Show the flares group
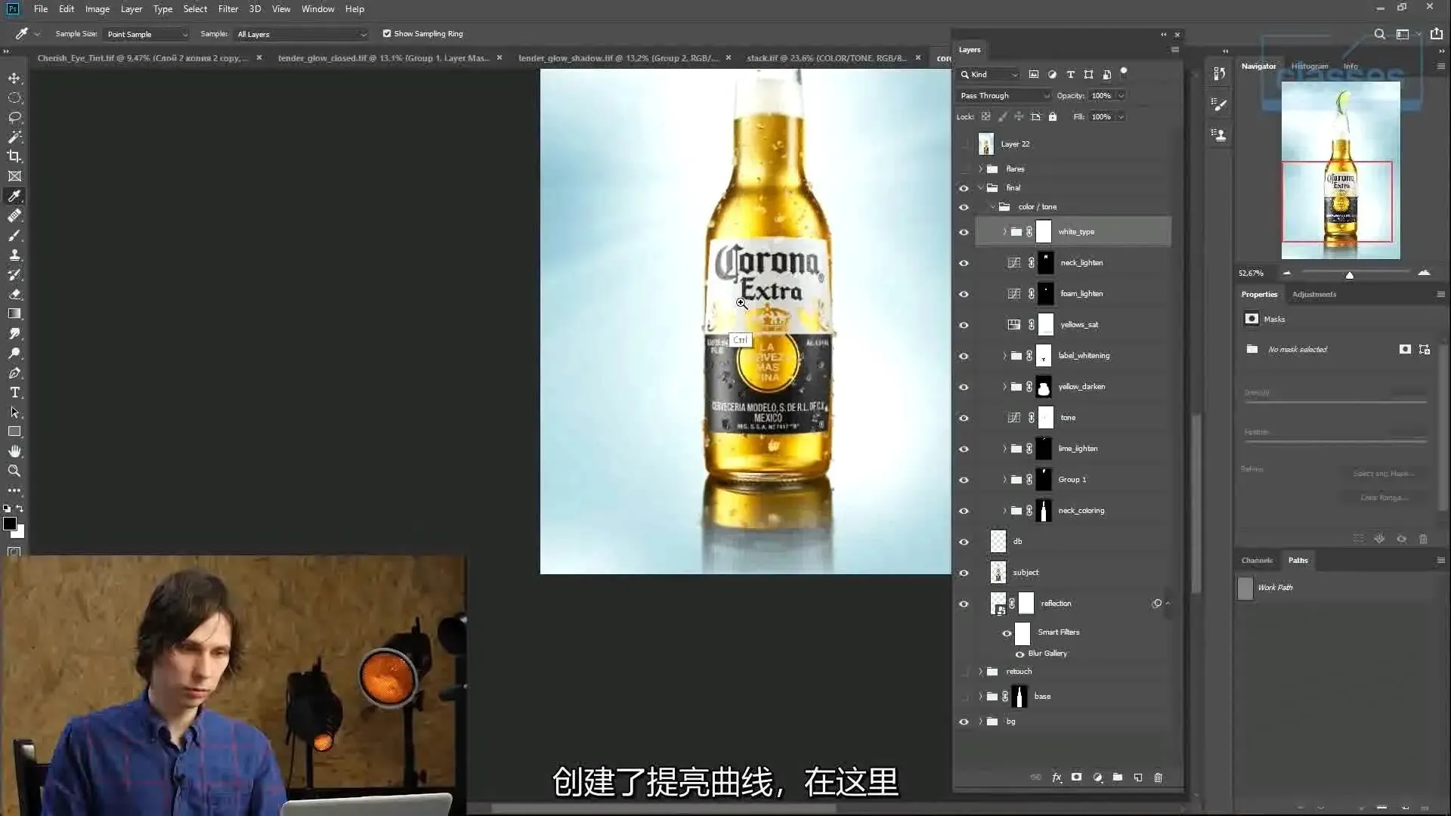The width and height of the screenshot is (1451, 816). click(964, 168)
